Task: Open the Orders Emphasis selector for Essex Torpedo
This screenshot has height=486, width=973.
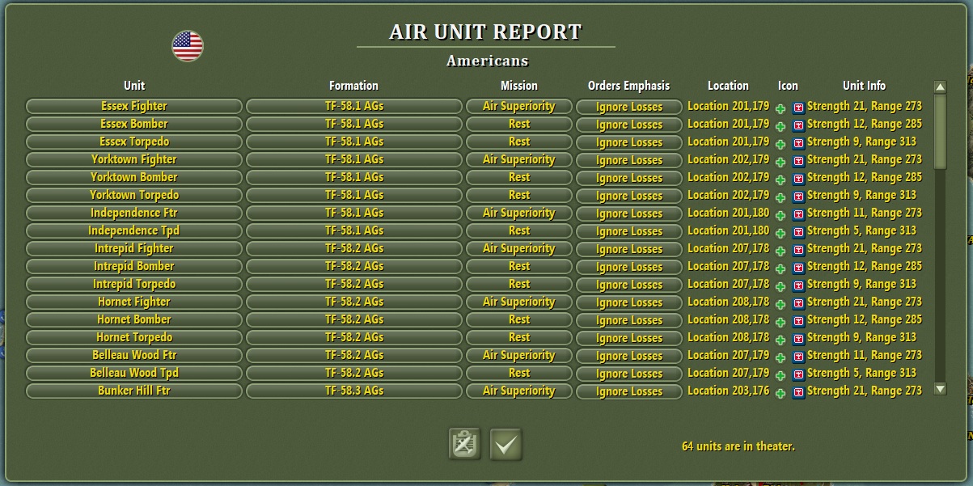Action: pyautogui.click(x=628, y=142)
